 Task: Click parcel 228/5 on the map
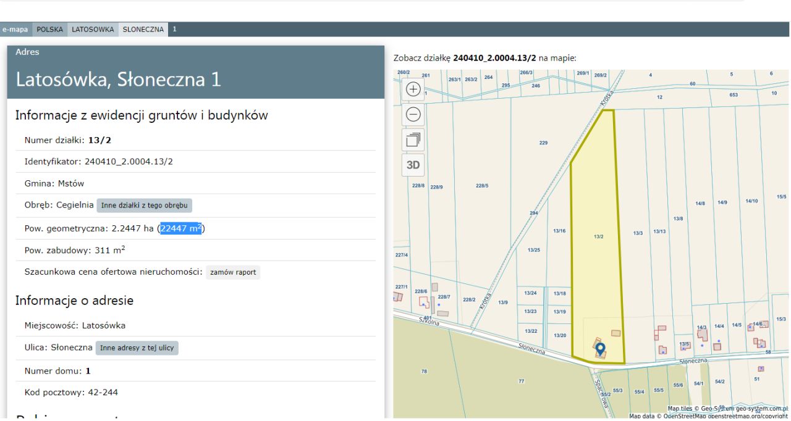(483, 186)
